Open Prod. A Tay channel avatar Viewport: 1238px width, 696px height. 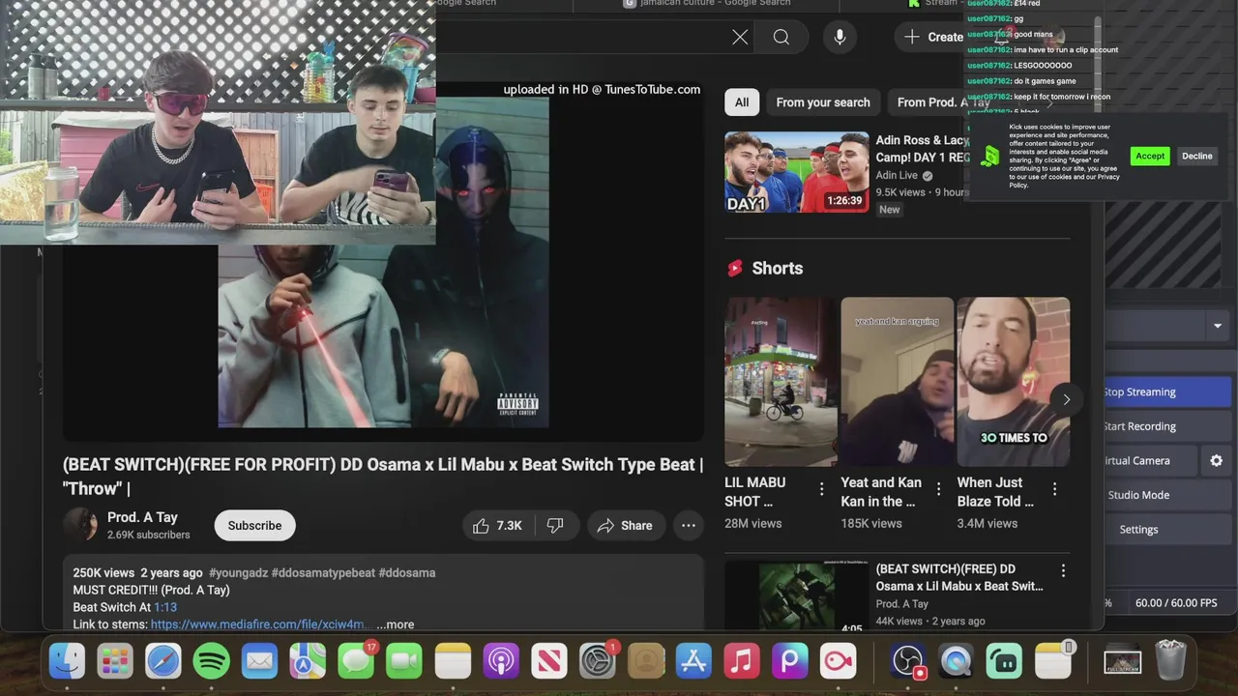80,525
